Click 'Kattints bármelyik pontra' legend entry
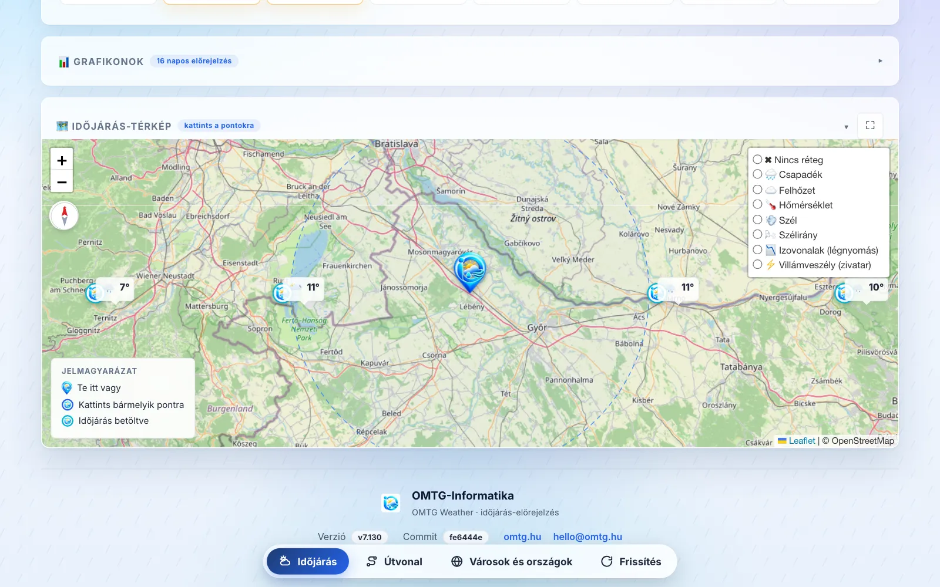 click(123, 404)
